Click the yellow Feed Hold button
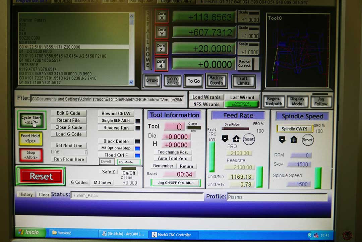Screen dimensions: 362x242 coord(31,138)
